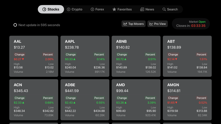Click AMGN low value $313.88
Screen dimensions: 221x124
pyautogui.click(x=202, y=111)
